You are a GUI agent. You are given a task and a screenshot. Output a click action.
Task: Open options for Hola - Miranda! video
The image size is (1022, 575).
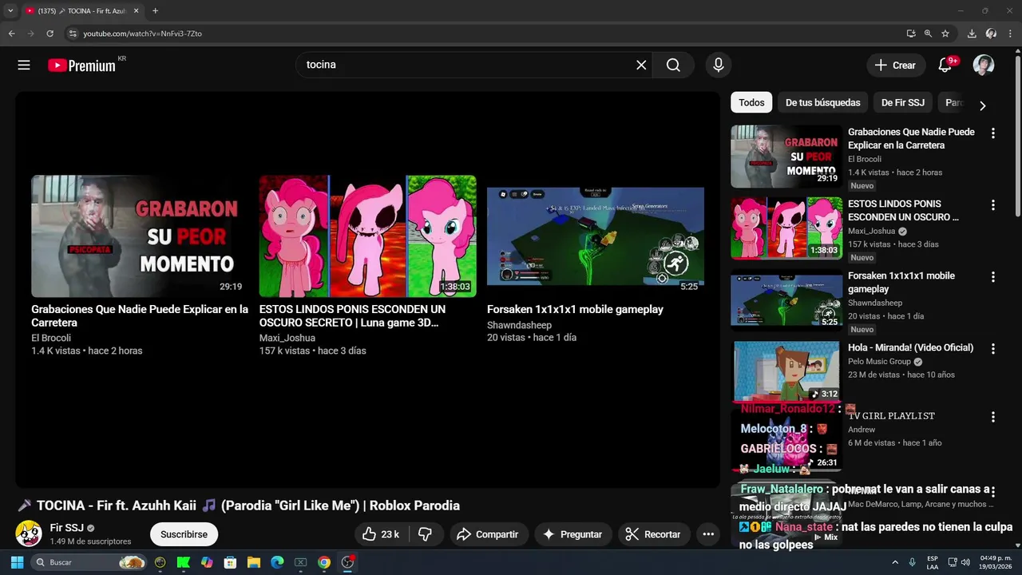pyautogui.click(x=993, y=349)
